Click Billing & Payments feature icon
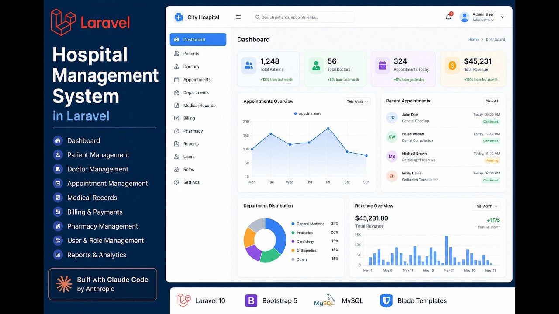 (x=58, y=212)
